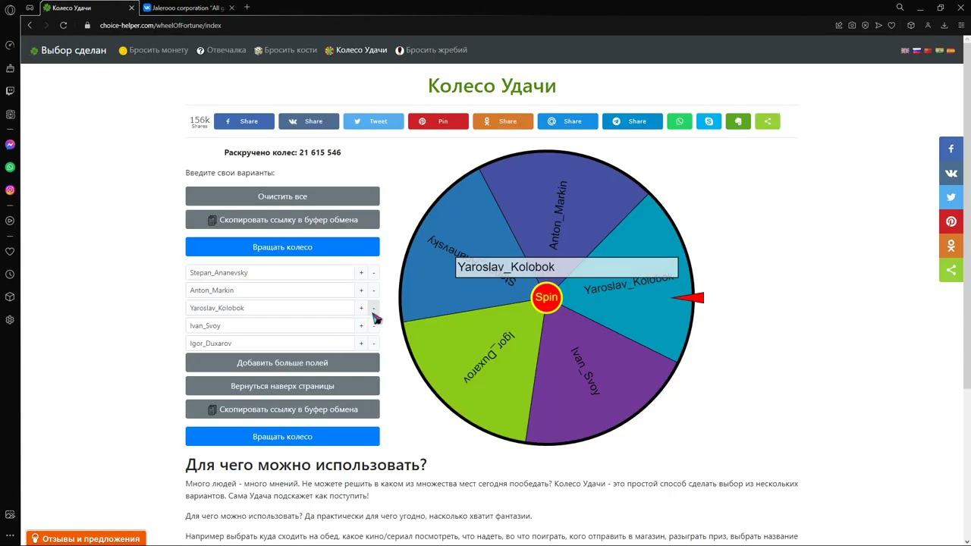Image resolution: width=971 pixels, height=546 pixels.
Task: Add a field after Anton_Markin with plus
Action: click(361, 290)
